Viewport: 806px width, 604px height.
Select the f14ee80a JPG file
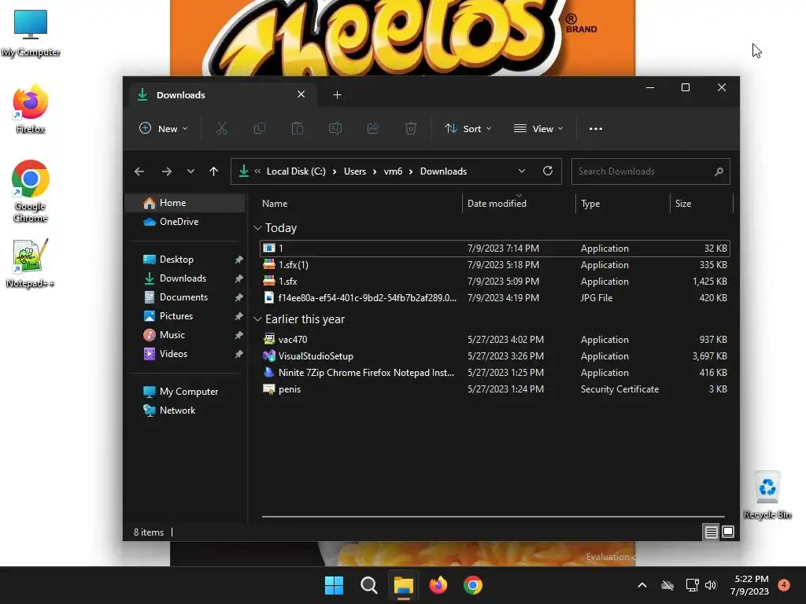[495, 298]
